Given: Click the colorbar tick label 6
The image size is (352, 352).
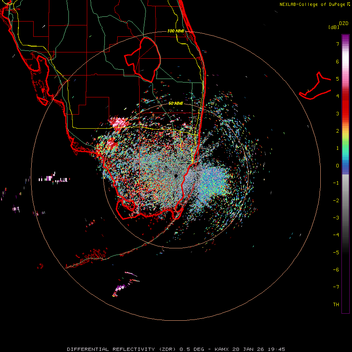Looking at the screenshot, I should tap(338, 61).
